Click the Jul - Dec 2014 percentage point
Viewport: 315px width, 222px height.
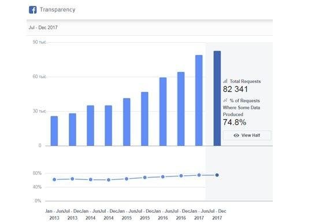point(109,180)
